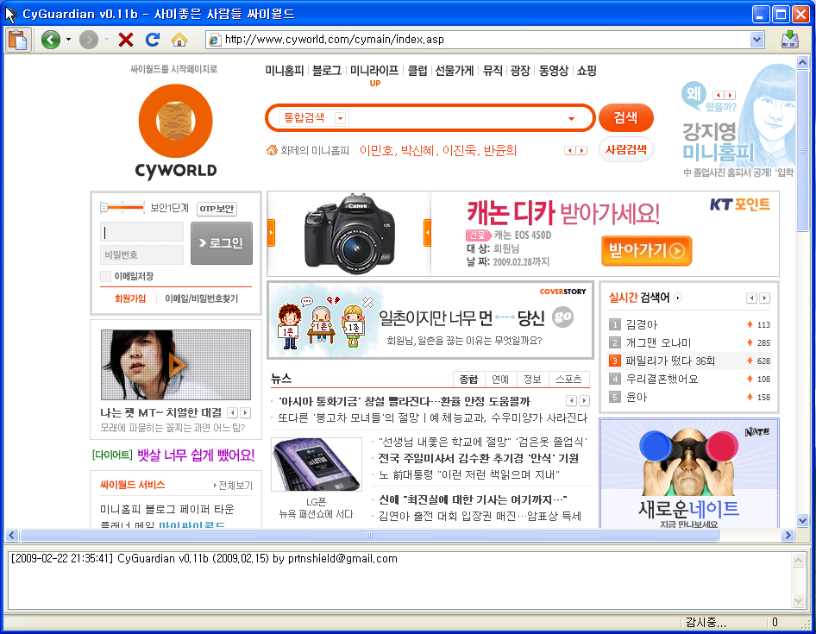
Task: Click the page vertical scrollbar down arrow
Action: [802, 520]
